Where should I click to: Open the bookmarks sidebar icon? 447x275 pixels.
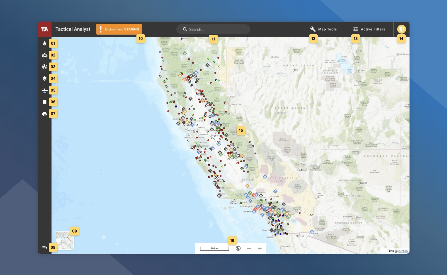(x=45, y=102)
